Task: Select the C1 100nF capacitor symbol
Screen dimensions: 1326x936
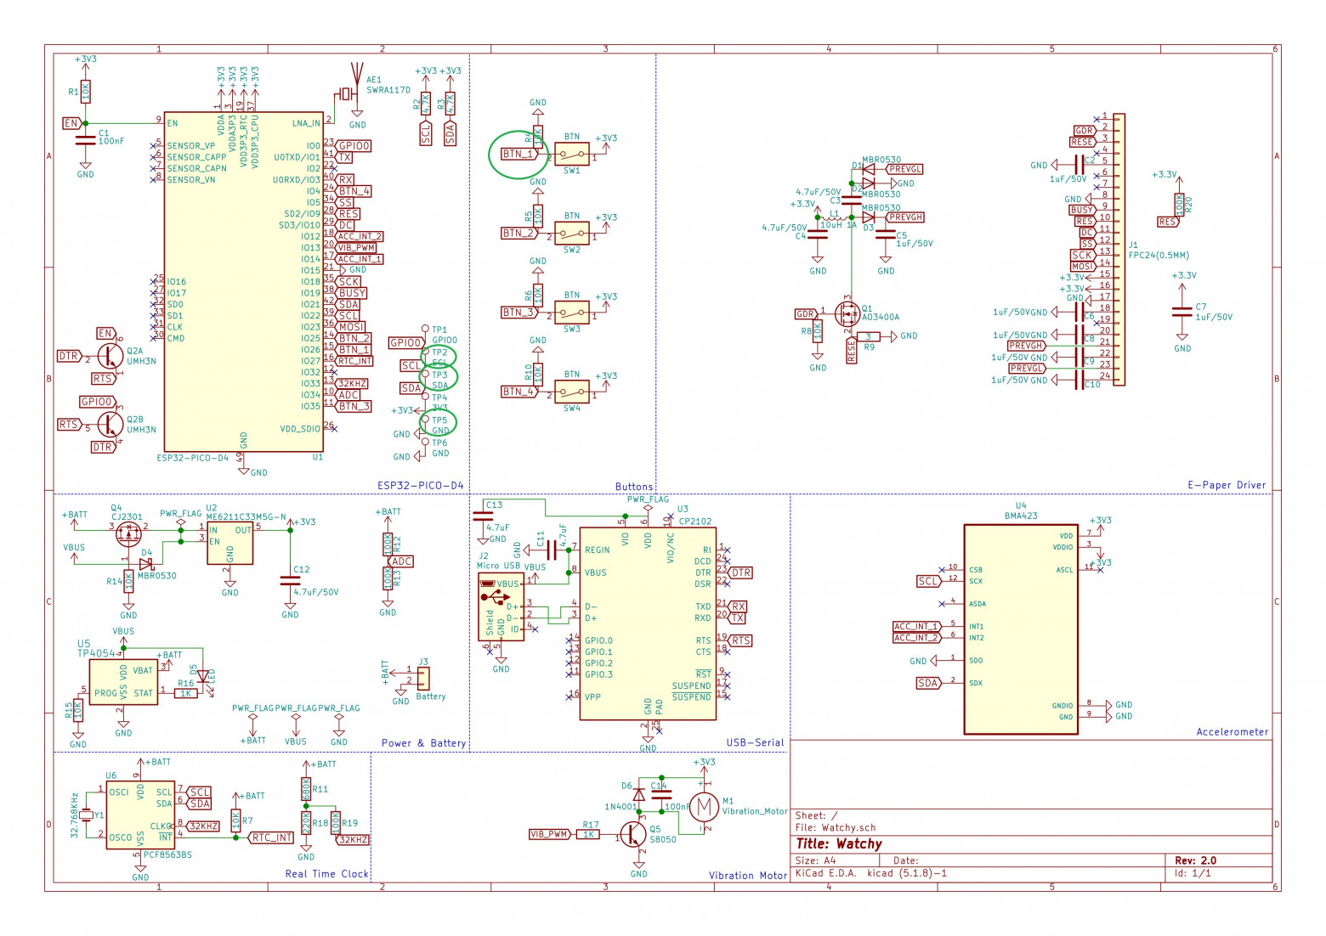Action: click(85, 139)
